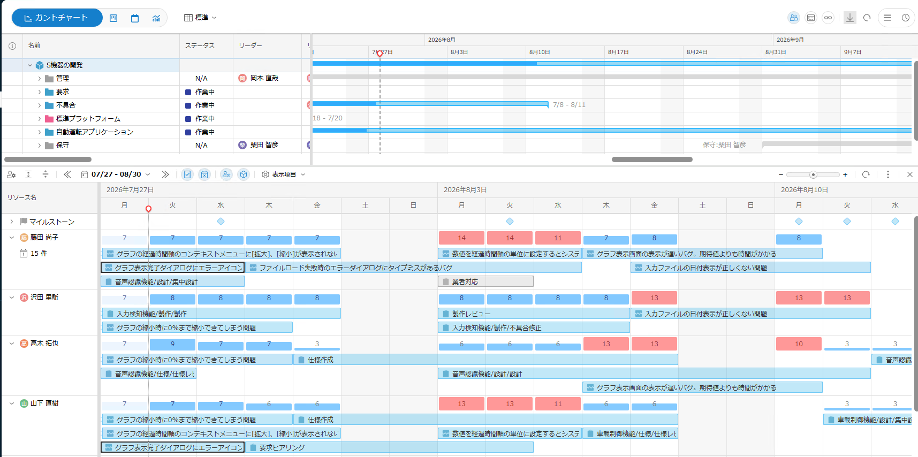Select the 業者対応 task bar

click(485, 281)
